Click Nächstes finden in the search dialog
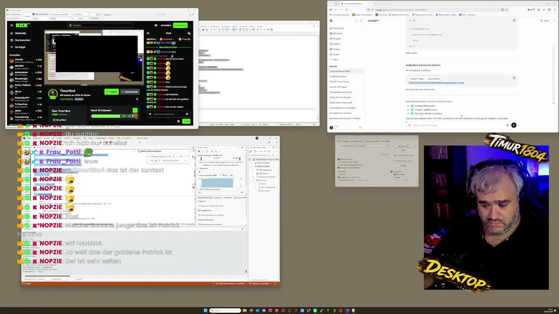The image size is (559, 314). pyautogui.click(x=404, y=146)
